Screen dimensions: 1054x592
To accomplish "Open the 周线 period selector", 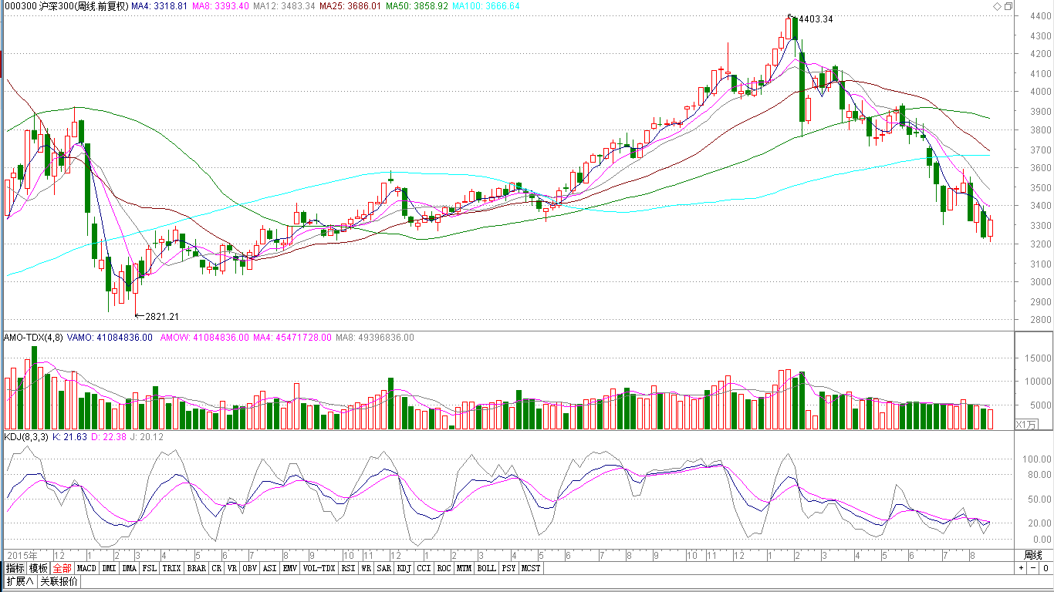I will 1032,555.
